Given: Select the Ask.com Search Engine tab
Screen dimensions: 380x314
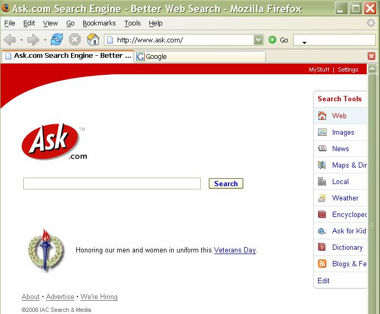Looking at the screenshot, I should [x=68, y=56].
